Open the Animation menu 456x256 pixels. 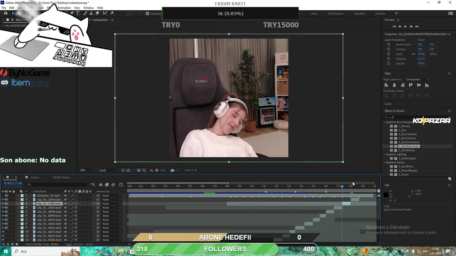point(64,8)
